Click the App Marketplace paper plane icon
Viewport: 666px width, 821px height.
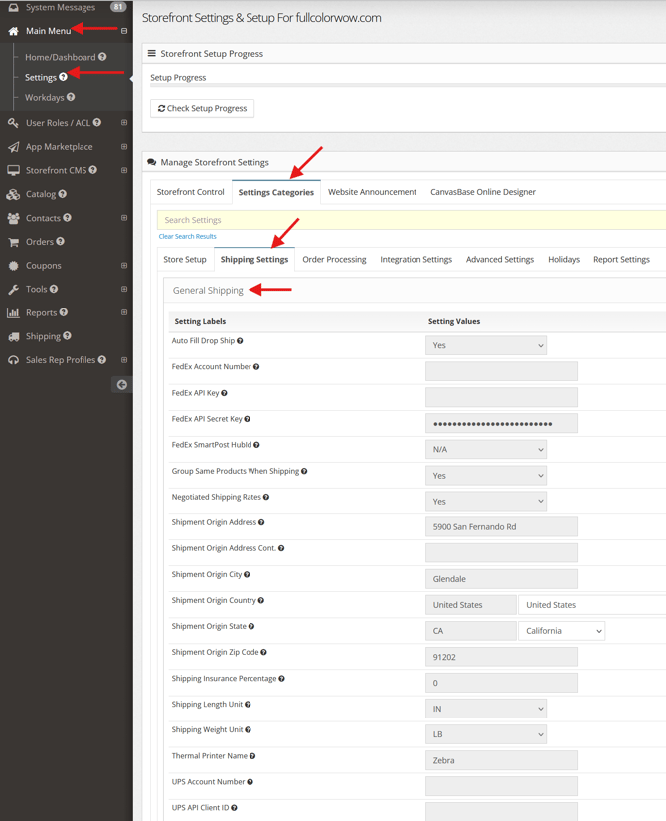[x=13, y=147]
